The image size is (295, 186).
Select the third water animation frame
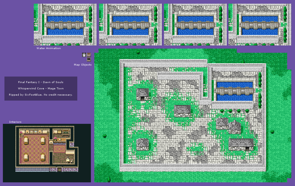point(195,25)
